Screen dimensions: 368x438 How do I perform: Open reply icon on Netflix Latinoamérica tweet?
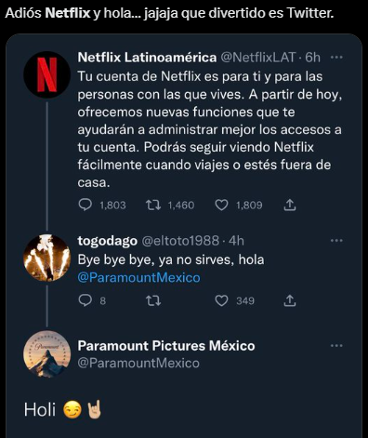click(85, 206)
